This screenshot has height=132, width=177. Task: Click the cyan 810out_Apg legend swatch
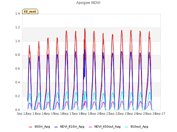click(x=127, y=127)
